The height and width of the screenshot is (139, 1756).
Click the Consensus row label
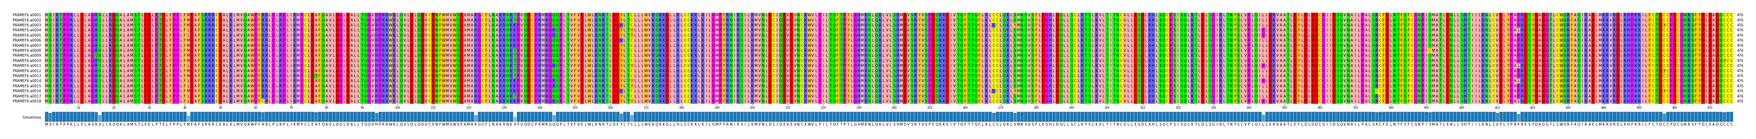click(31, 117)
